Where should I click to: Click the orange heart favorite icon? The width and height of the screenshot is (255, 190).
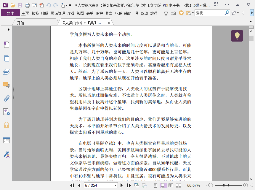tap(181, 13)
